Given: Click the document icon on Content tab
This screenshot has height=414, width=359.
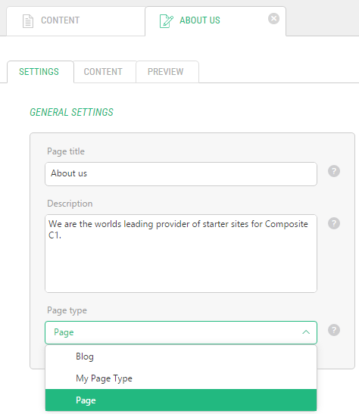Looking at the screenshot, I should (28, 21).
